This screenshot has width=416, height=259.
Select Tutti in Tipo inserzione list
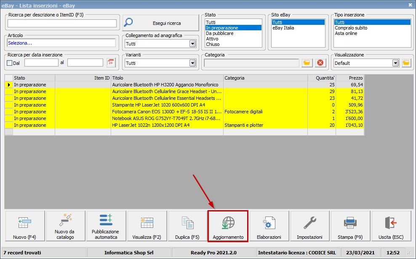tap(372, 22)
